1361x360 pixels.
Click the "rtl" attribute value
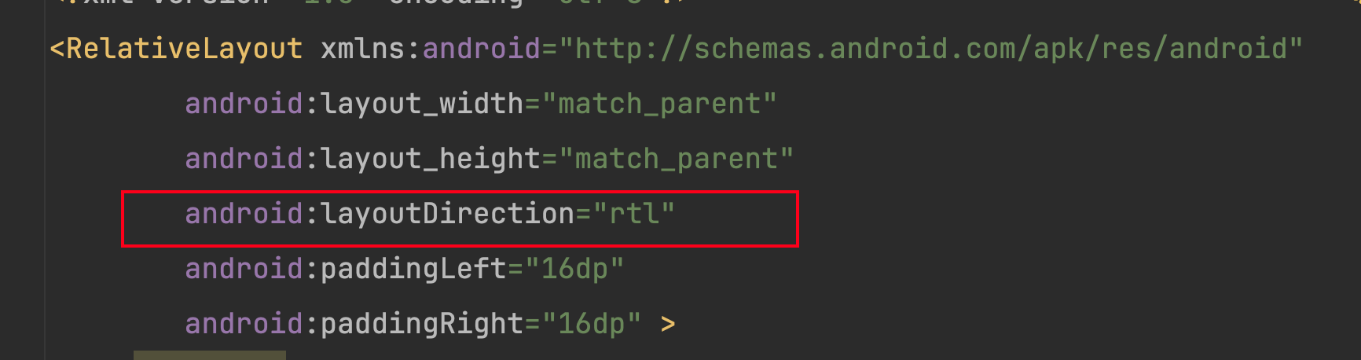tap(634, 214)
